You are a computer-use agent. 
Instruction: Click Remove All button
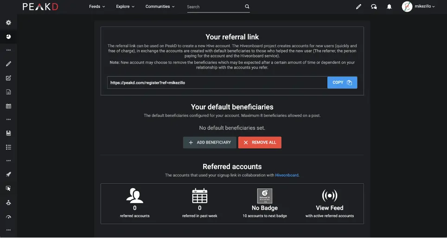click(260, 142)
